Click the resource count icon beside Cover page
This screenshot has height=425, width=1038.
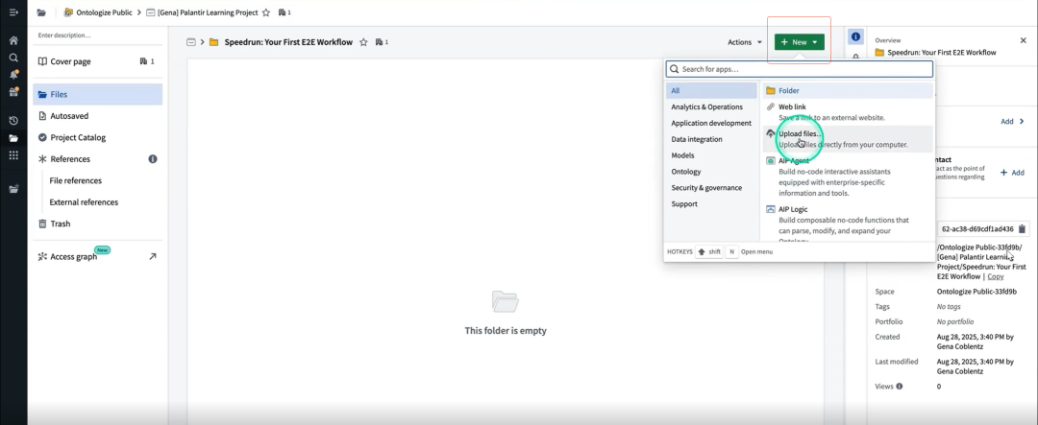147,61
